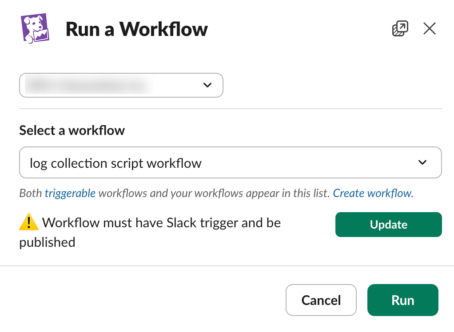Click the Run a Workflow title

click(x=136, y=28)
